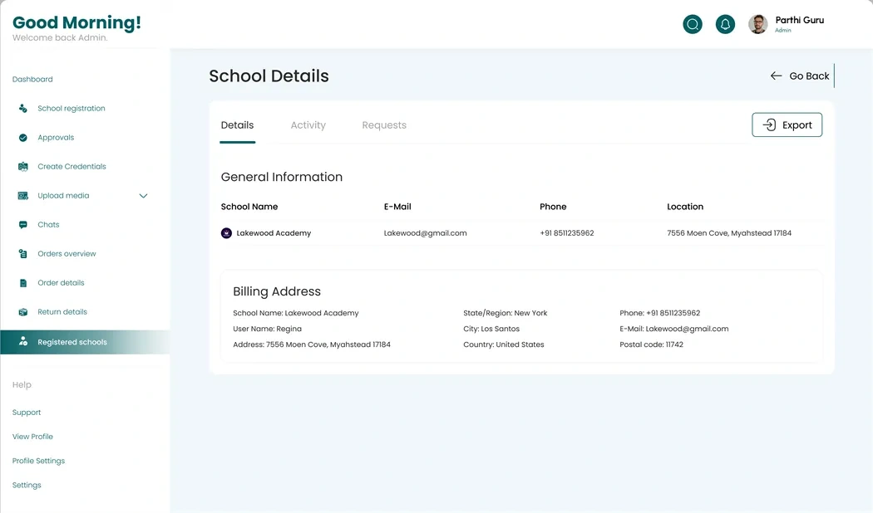Open View Profile link
The width and height of the screenshot is (873, 513).
[33, 437]
